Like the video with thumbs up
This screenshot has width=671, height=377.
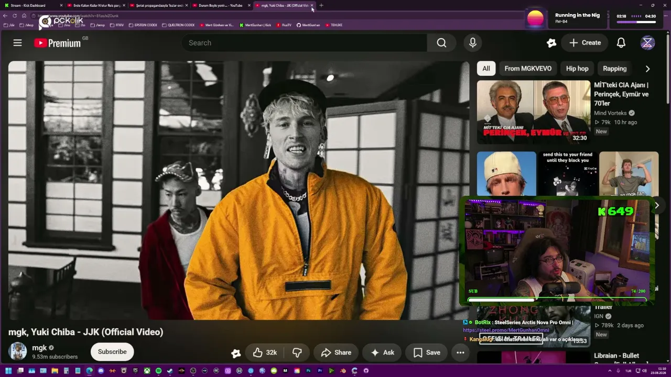click(x=265, y=352)
